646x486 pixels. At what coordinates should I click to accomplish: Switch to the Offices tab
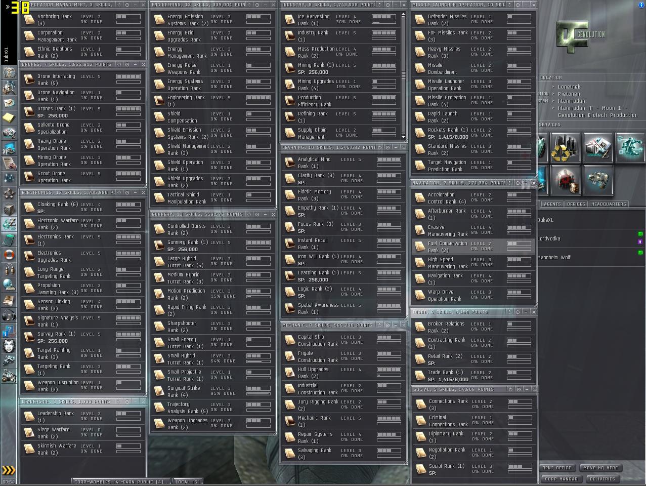(576, 204)
